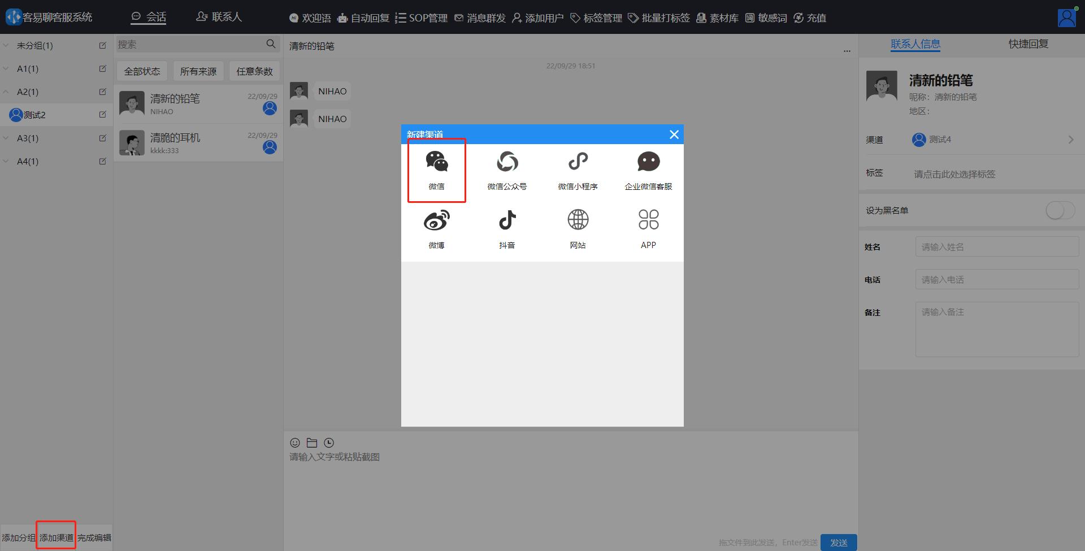The width and height of the screenshot is (1085, 551).
Task: Edit the A1(1) group
Action: (x=102, y=68)
